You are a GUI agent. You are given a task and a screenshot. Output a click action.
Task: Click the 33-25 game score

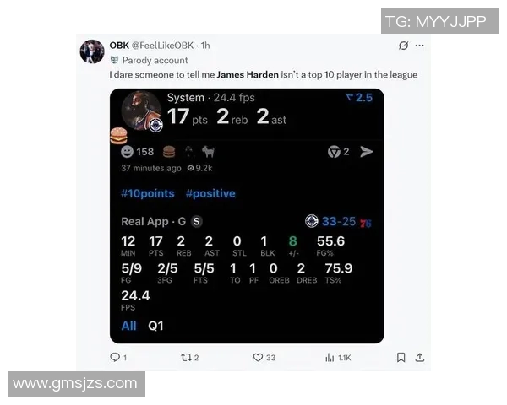coord(339,222)
